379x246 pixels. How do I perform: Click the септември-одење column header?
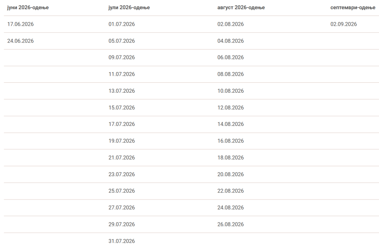tap(353, 7)
